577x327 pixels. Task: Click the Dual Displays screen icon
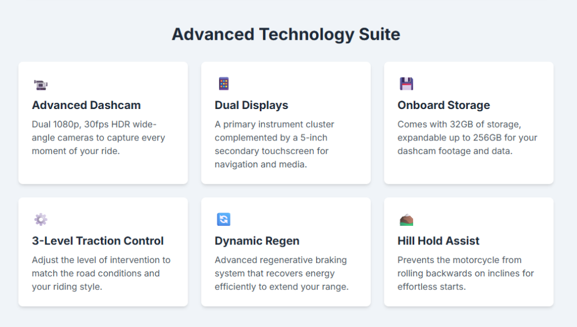[224, 84]
